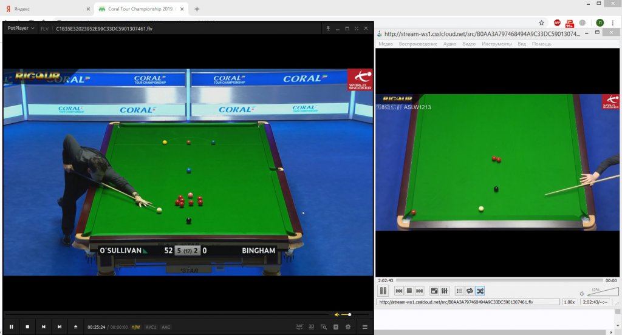Seek on VLC timeline bar
Image resolution: width=622 pixels, height=335 pixels.
coord(499,280)
